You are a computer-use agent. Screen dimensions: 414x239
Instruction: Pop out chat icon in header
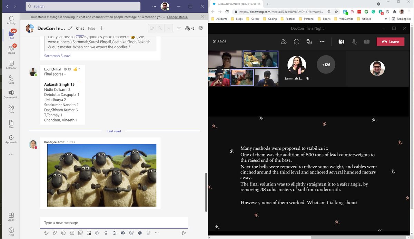click(x=201, y=28)
